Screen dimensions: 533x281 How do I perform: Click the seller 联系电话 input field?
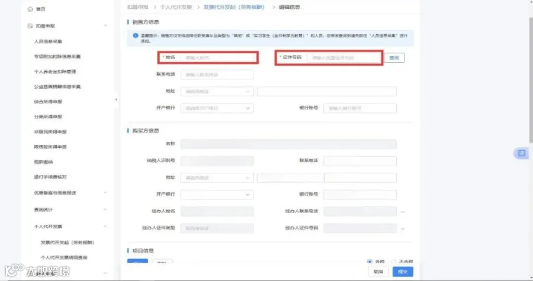(x=217, y=75)
